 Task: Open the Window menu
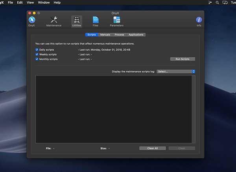pos(44,3)
